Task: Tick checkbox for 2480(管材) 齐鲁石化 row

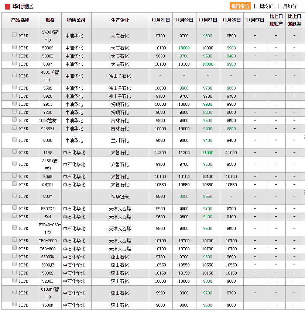Action: [x=14, y=164]
